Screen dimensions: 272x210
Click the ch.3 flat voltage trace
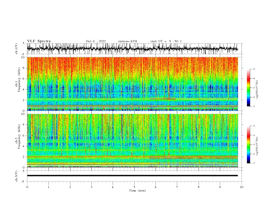[132, 176]
